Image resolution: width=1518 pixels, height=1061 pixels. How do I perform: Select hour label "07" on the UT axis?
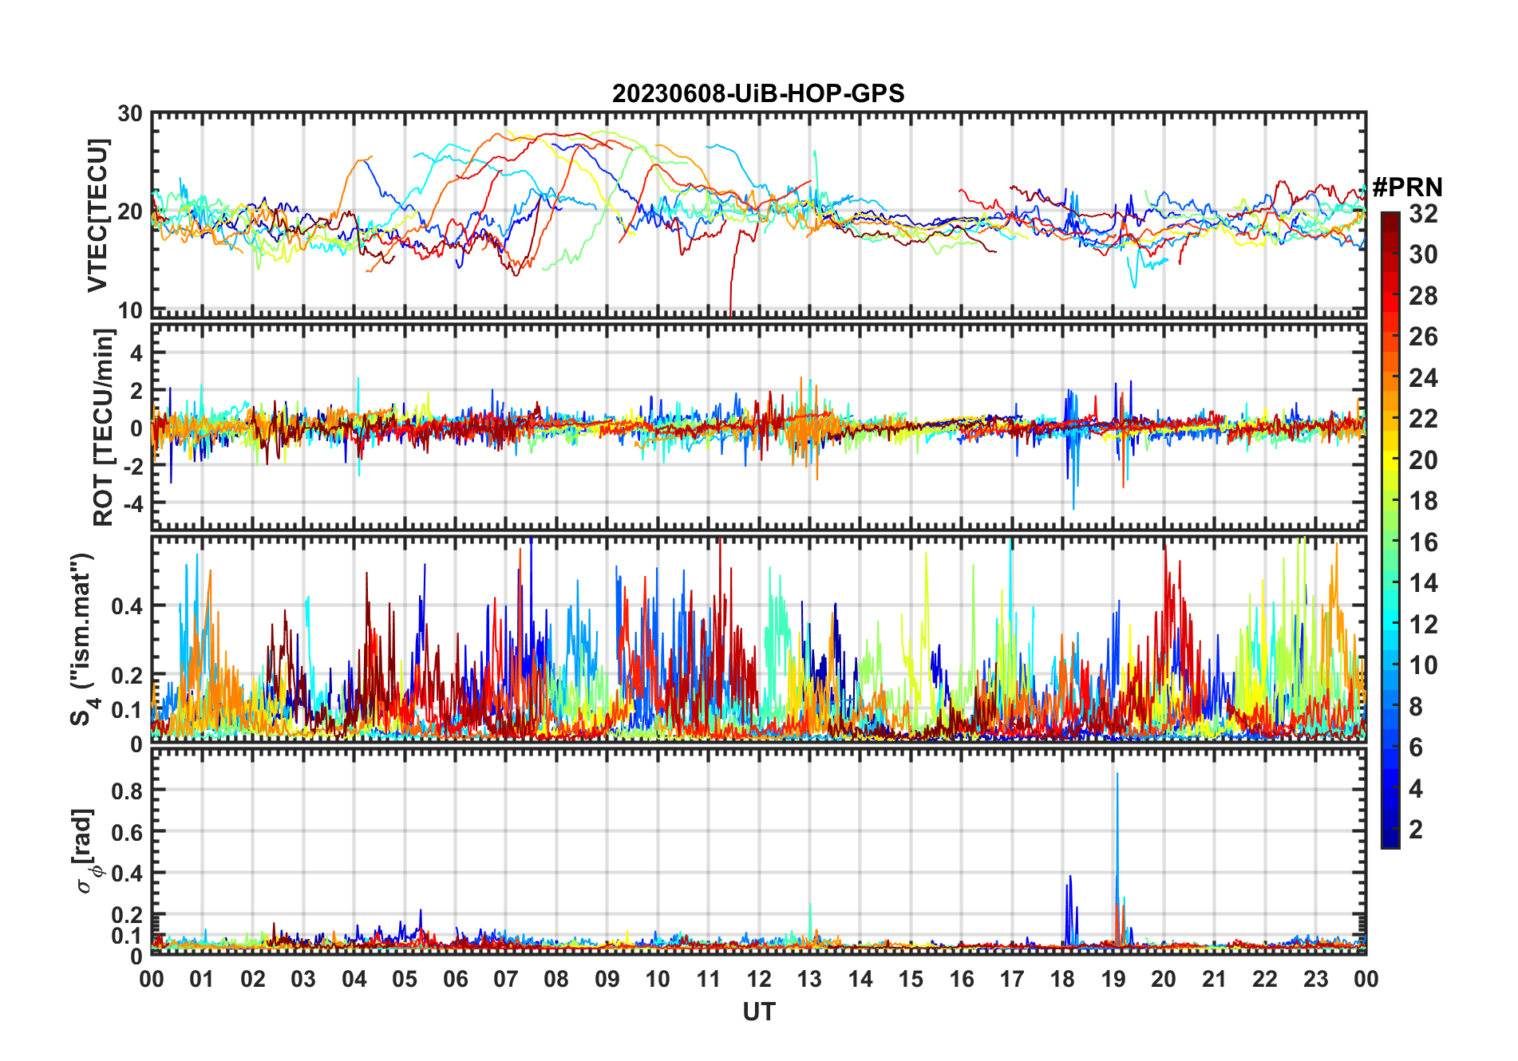click(506, 979)
